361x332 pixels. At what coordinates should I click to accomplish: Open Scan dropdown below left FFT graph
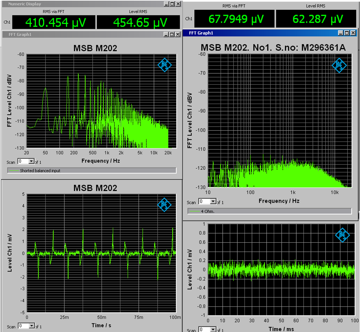coord(32,161)
